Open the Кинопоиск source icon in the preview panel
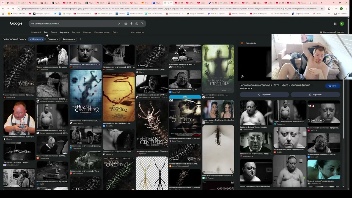 [242, 43]
